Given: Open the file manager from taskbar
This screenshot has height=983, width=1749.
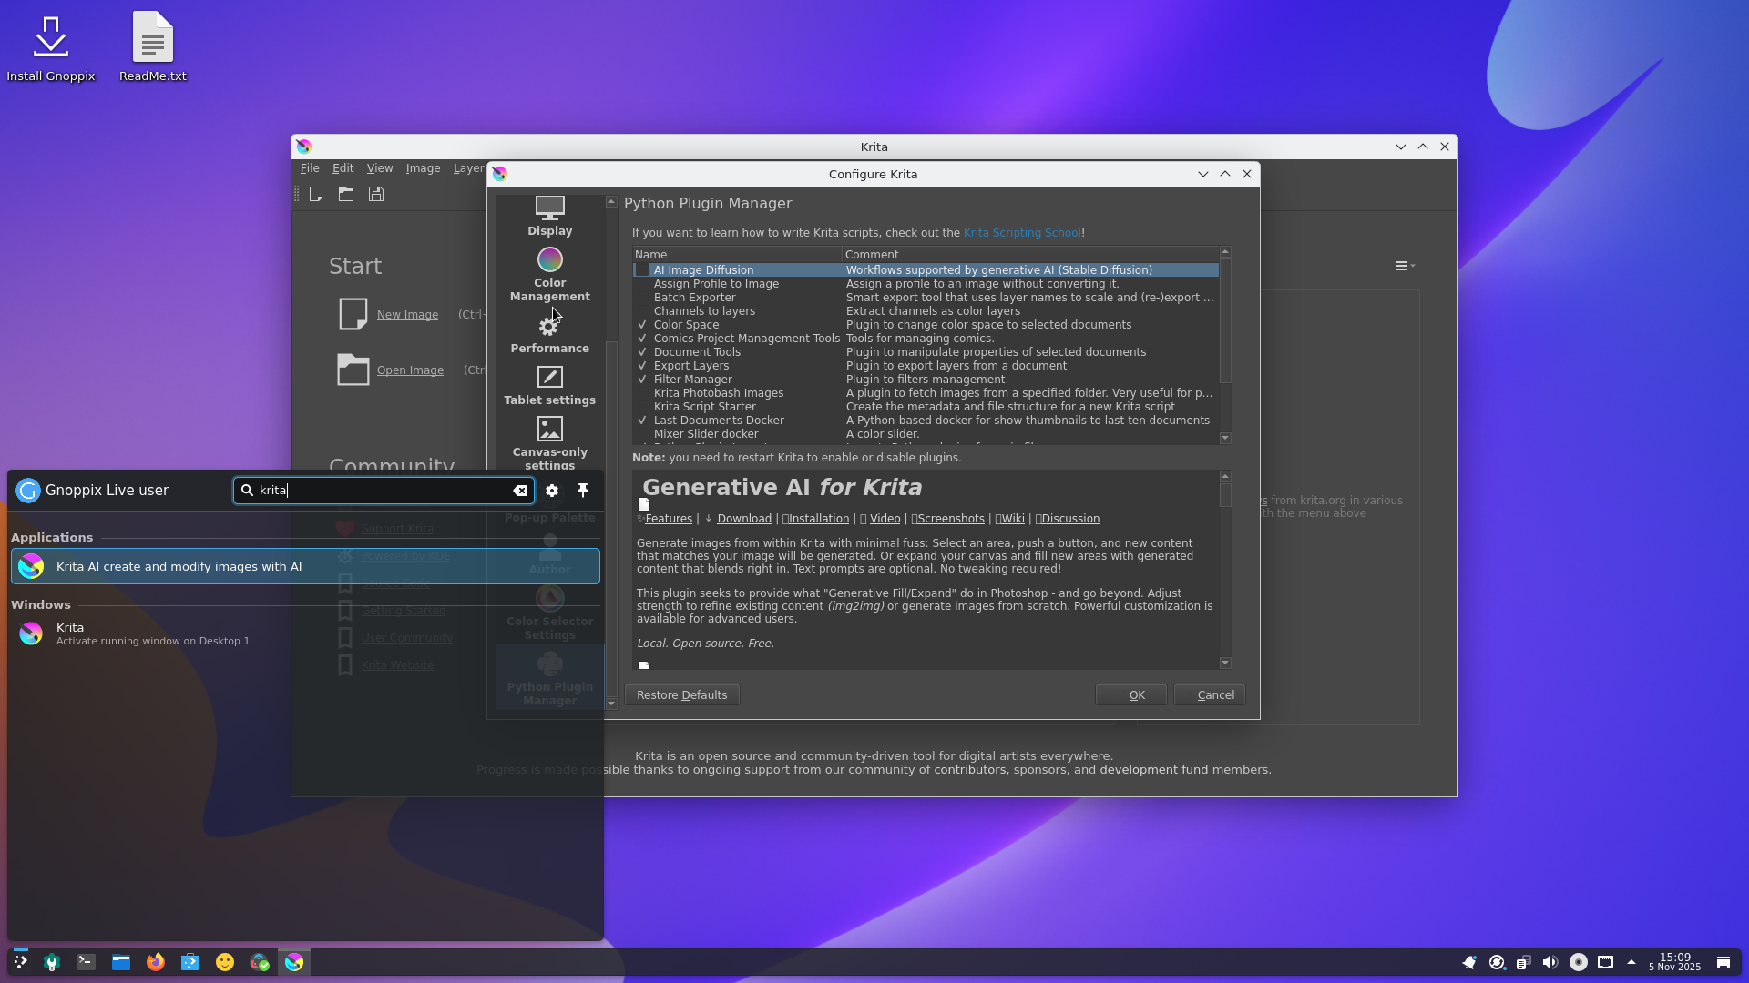Looking at the screenshot, I should [x=121, y=962].
